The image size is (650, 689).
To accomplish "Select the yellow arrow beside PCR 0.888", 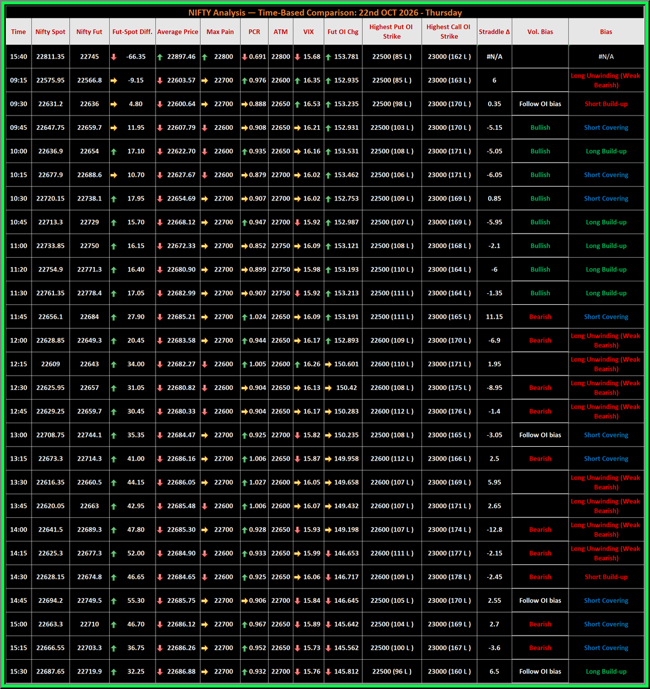I will coord(245,104).
